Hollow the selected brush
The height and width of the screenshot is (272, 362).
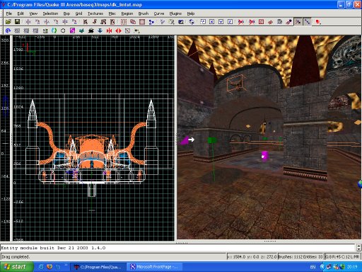point(142,22)
